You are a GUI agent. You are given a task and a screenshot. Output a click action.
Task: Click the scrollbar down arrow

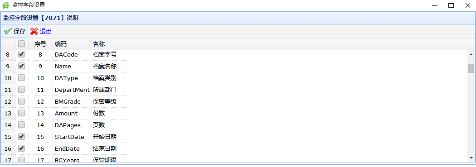click(x=471, y=157)
